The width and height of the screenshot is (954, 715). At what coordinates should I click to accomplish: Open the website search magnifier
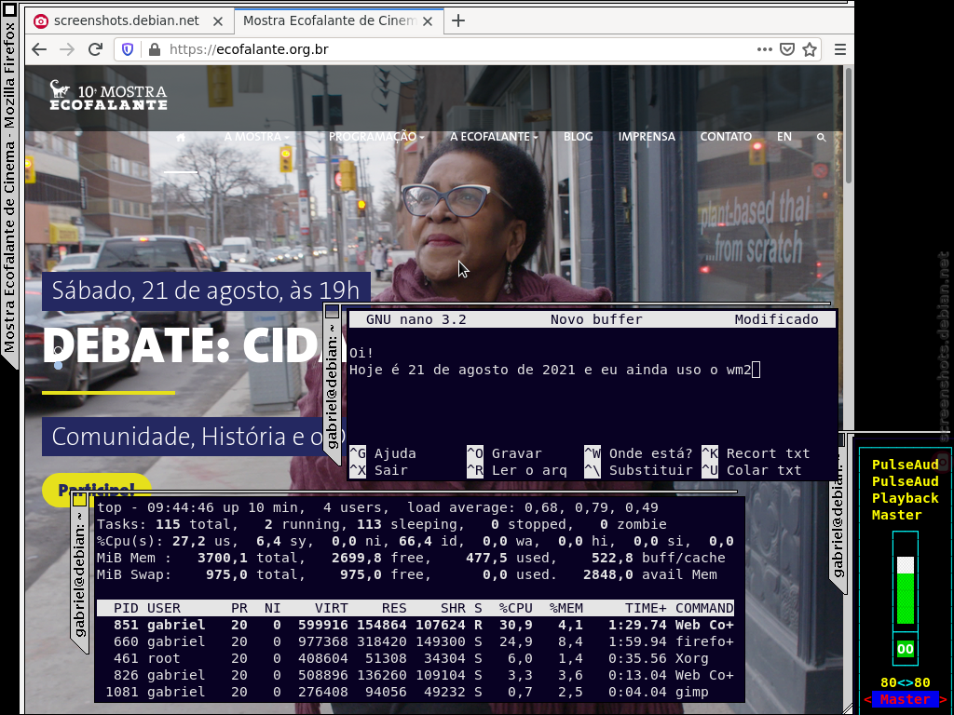click(x=822, y=138)
